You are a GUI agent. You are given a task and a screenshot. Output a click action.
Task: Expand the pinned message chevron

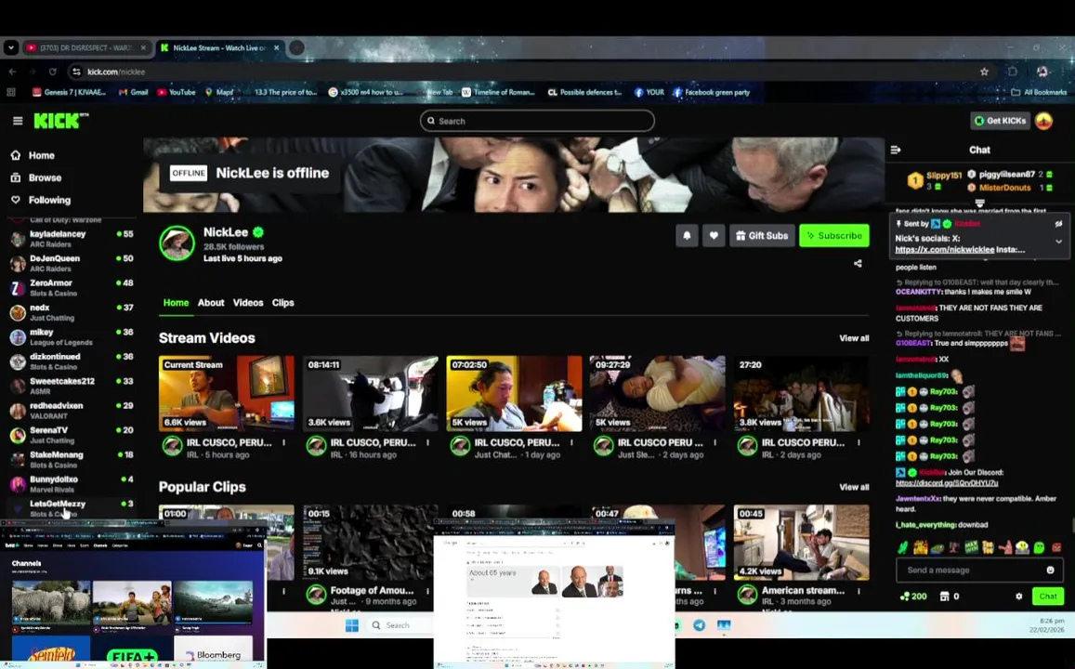click(x=1058, y=242)
